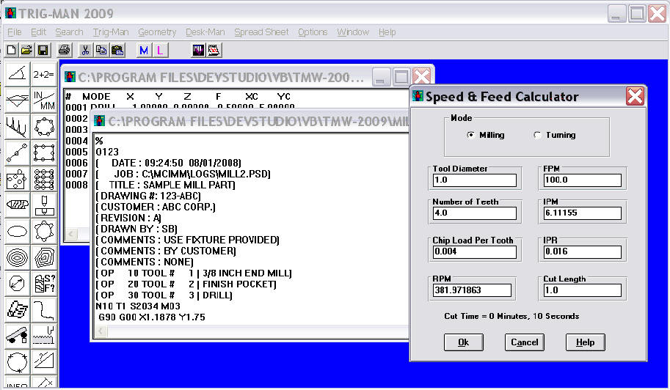Click the RPM input field
The width and height of the screenshot is (670, 390).
472,290
